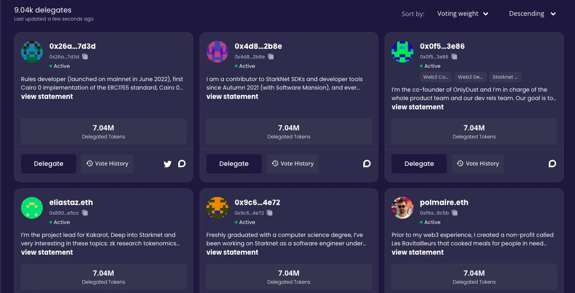The height and width of the screenshot is (293, 575).
Task: Open the Descending order dropdown
Action: (533, 14)
